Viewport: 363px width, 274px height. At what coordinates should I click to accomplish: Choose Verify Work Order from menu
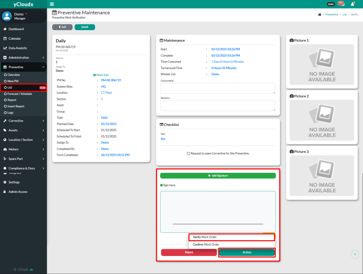(x=231, y=237)
